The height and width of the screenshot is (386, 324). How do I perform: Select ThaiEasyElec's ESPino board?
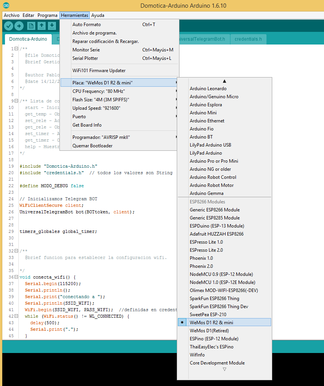[224, 347]
